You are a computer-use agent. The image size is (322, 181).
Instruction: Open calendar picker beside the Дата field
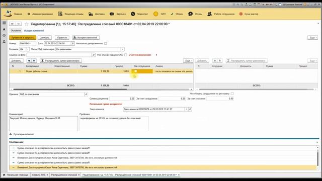tap(72, 44)
